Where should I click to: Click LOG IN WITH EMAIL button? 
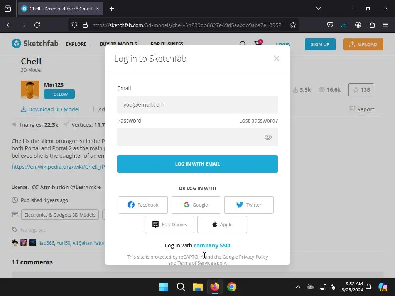coord(197,164)
